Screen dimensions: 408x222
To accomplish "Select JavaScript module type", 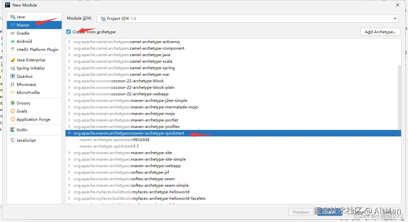I will pyautogui.click(x=34, y=140).
